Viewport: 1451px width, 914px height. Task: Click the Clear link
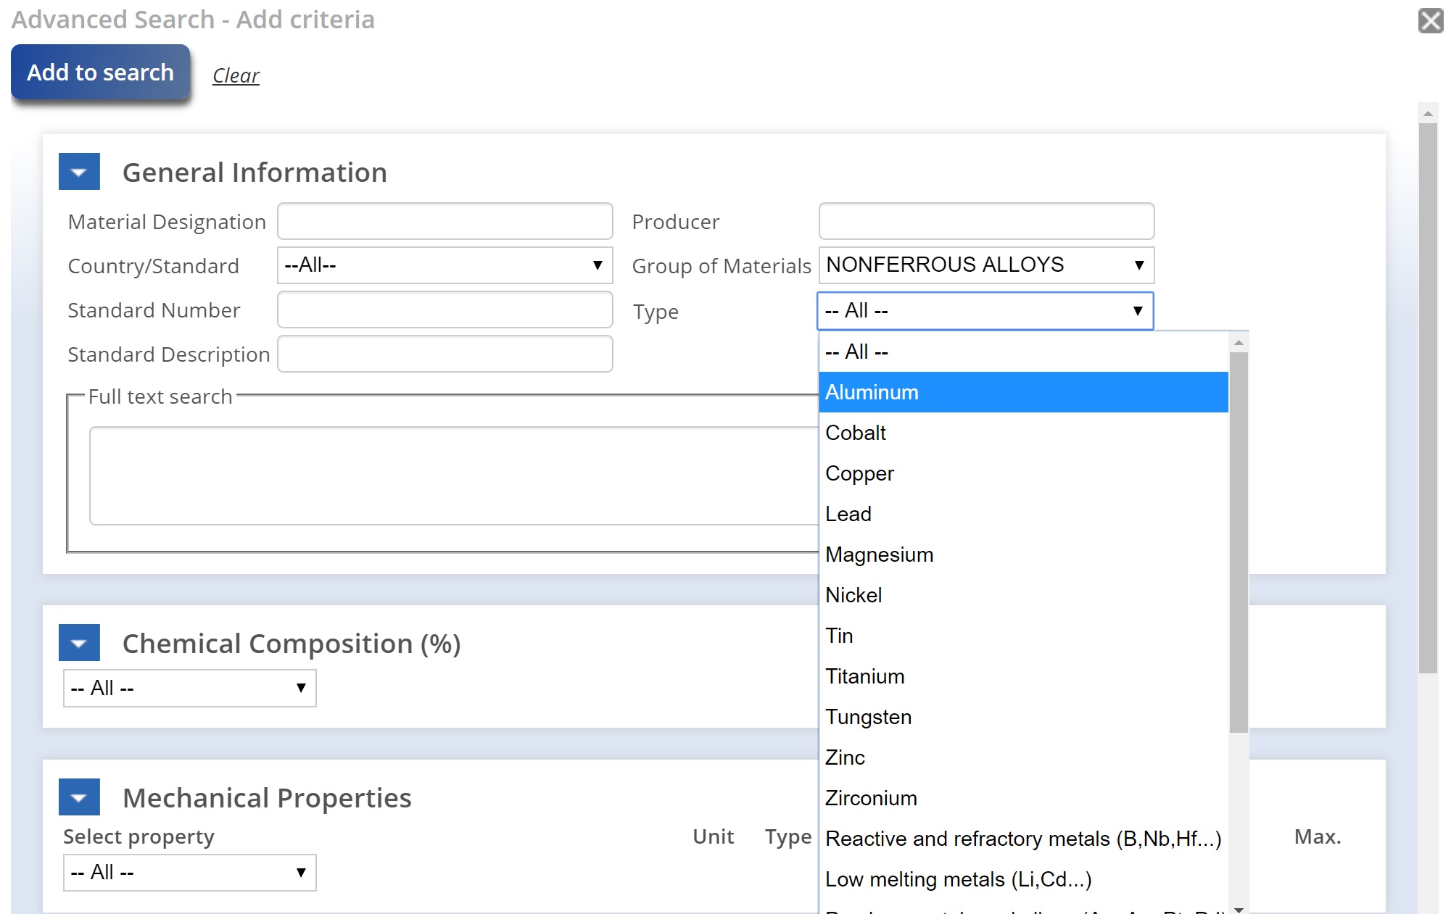tap(236, 75)
